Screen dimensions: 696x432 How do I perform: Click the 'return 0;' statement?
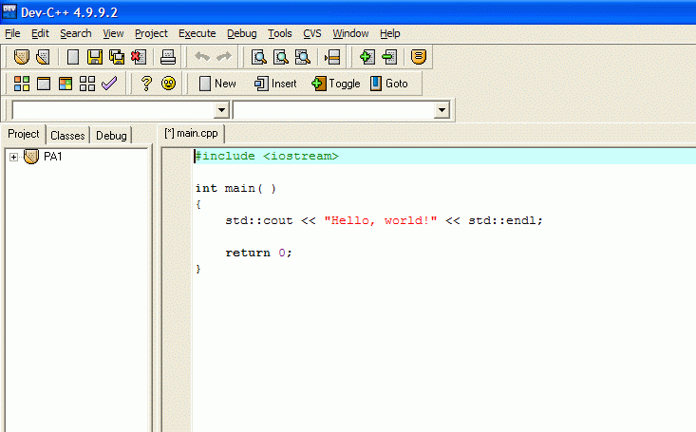coord(258,253)
